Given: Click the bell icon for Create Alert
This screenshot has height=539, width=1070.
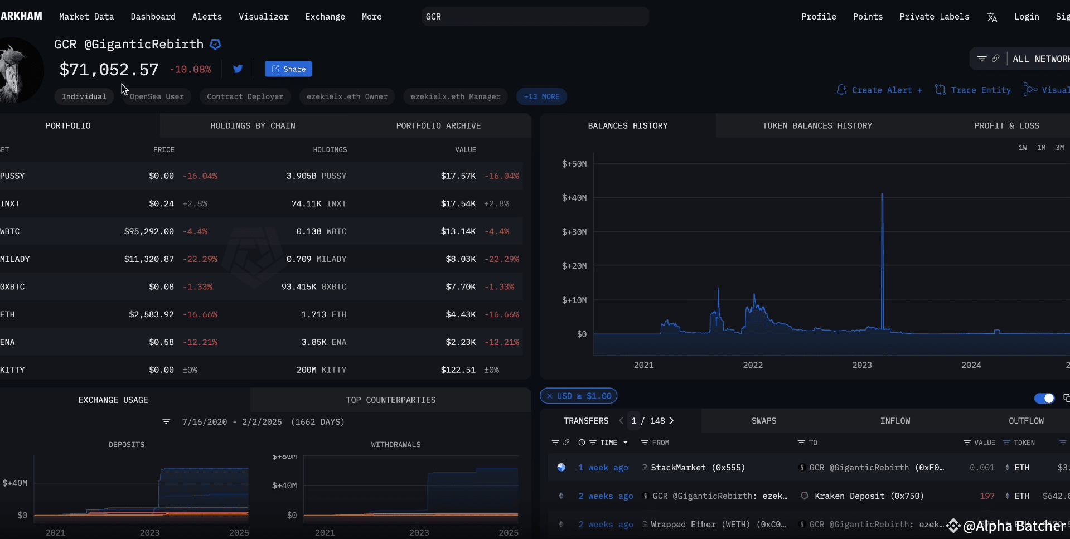Looking at the screenshot, I should (841, 90).
